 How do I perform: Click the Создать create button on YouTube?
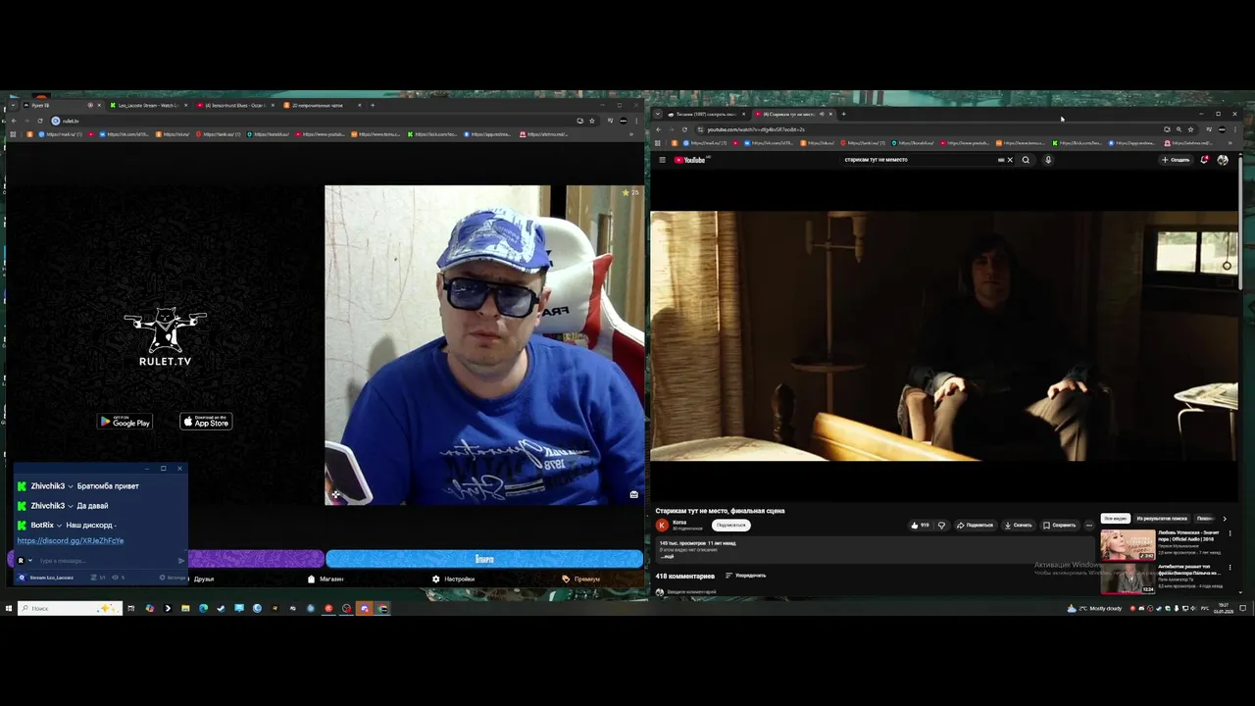click(x=1176, y=160)
